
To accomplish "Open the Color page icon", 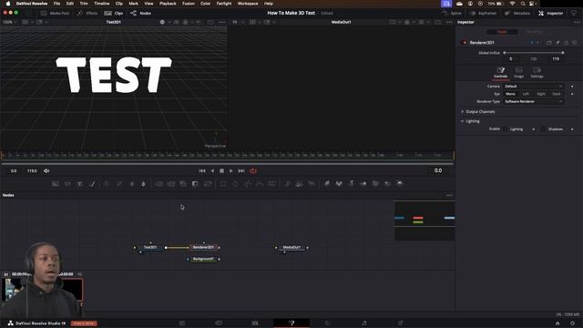I will pos(328,323).
